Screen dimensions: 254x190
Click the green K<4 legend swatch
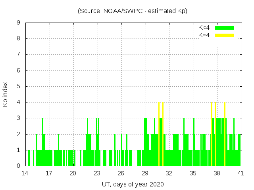[224, 28]
